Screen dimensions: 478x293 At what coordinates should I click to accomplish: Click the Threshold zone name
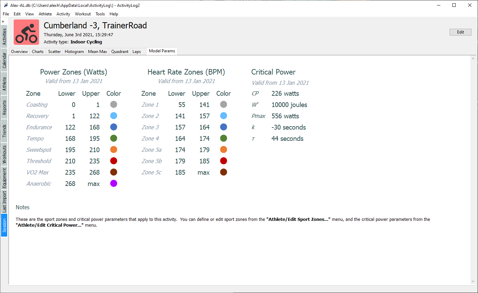tap(39, 161)
